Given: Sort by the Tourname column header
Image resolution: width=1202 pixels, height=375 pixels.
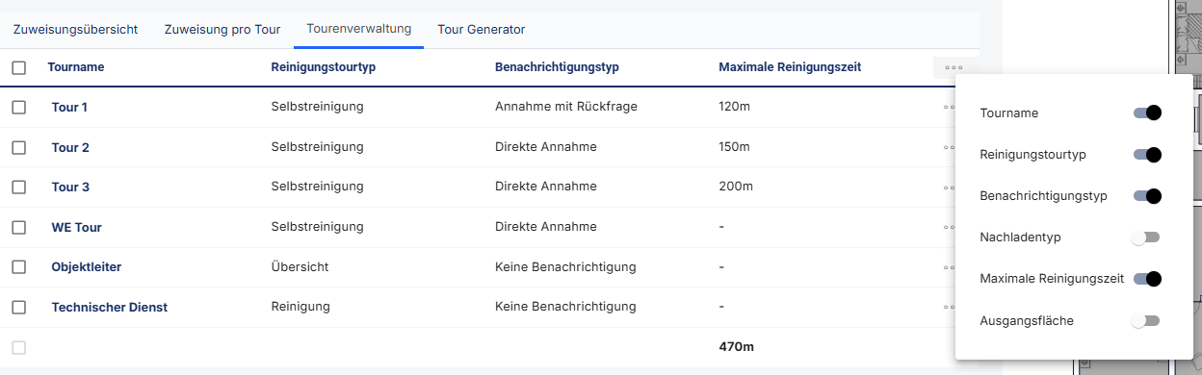Looking at the screenshot, I should tap(76, 67).
